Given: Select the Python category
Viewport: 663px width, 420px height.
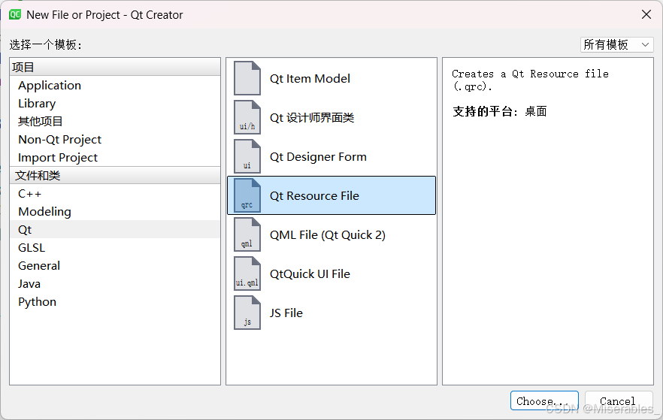Looking at the screenshot, I should coord(115,302).
